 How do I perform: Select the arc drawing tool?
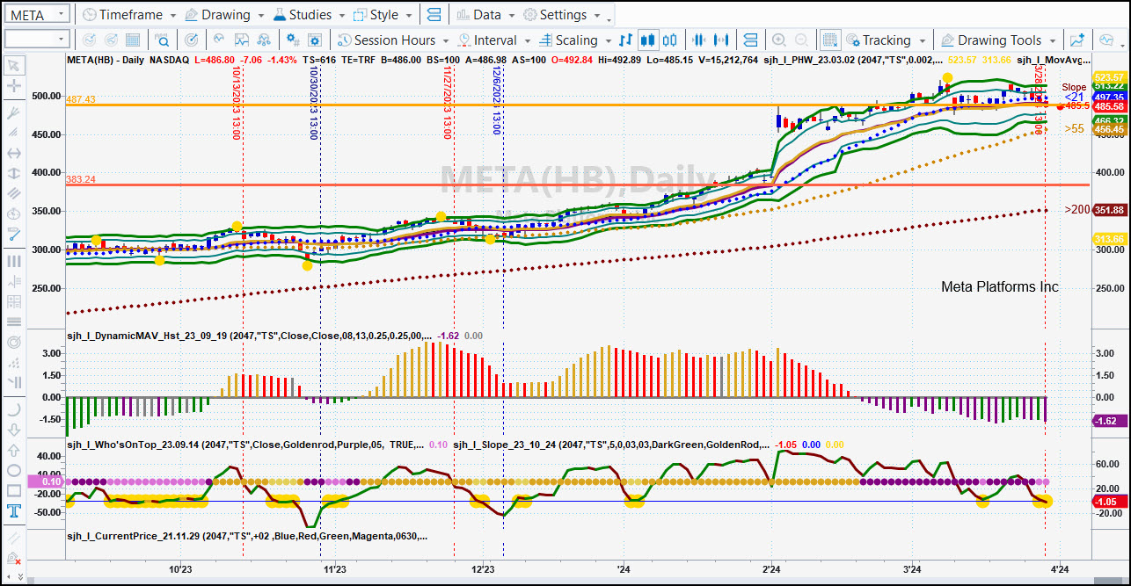pyautogui.click(x=14, y=409)
